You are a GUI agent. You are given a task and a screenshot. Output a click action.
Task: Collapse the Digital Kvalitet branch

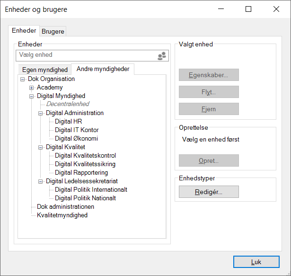[x=41, y=147]
